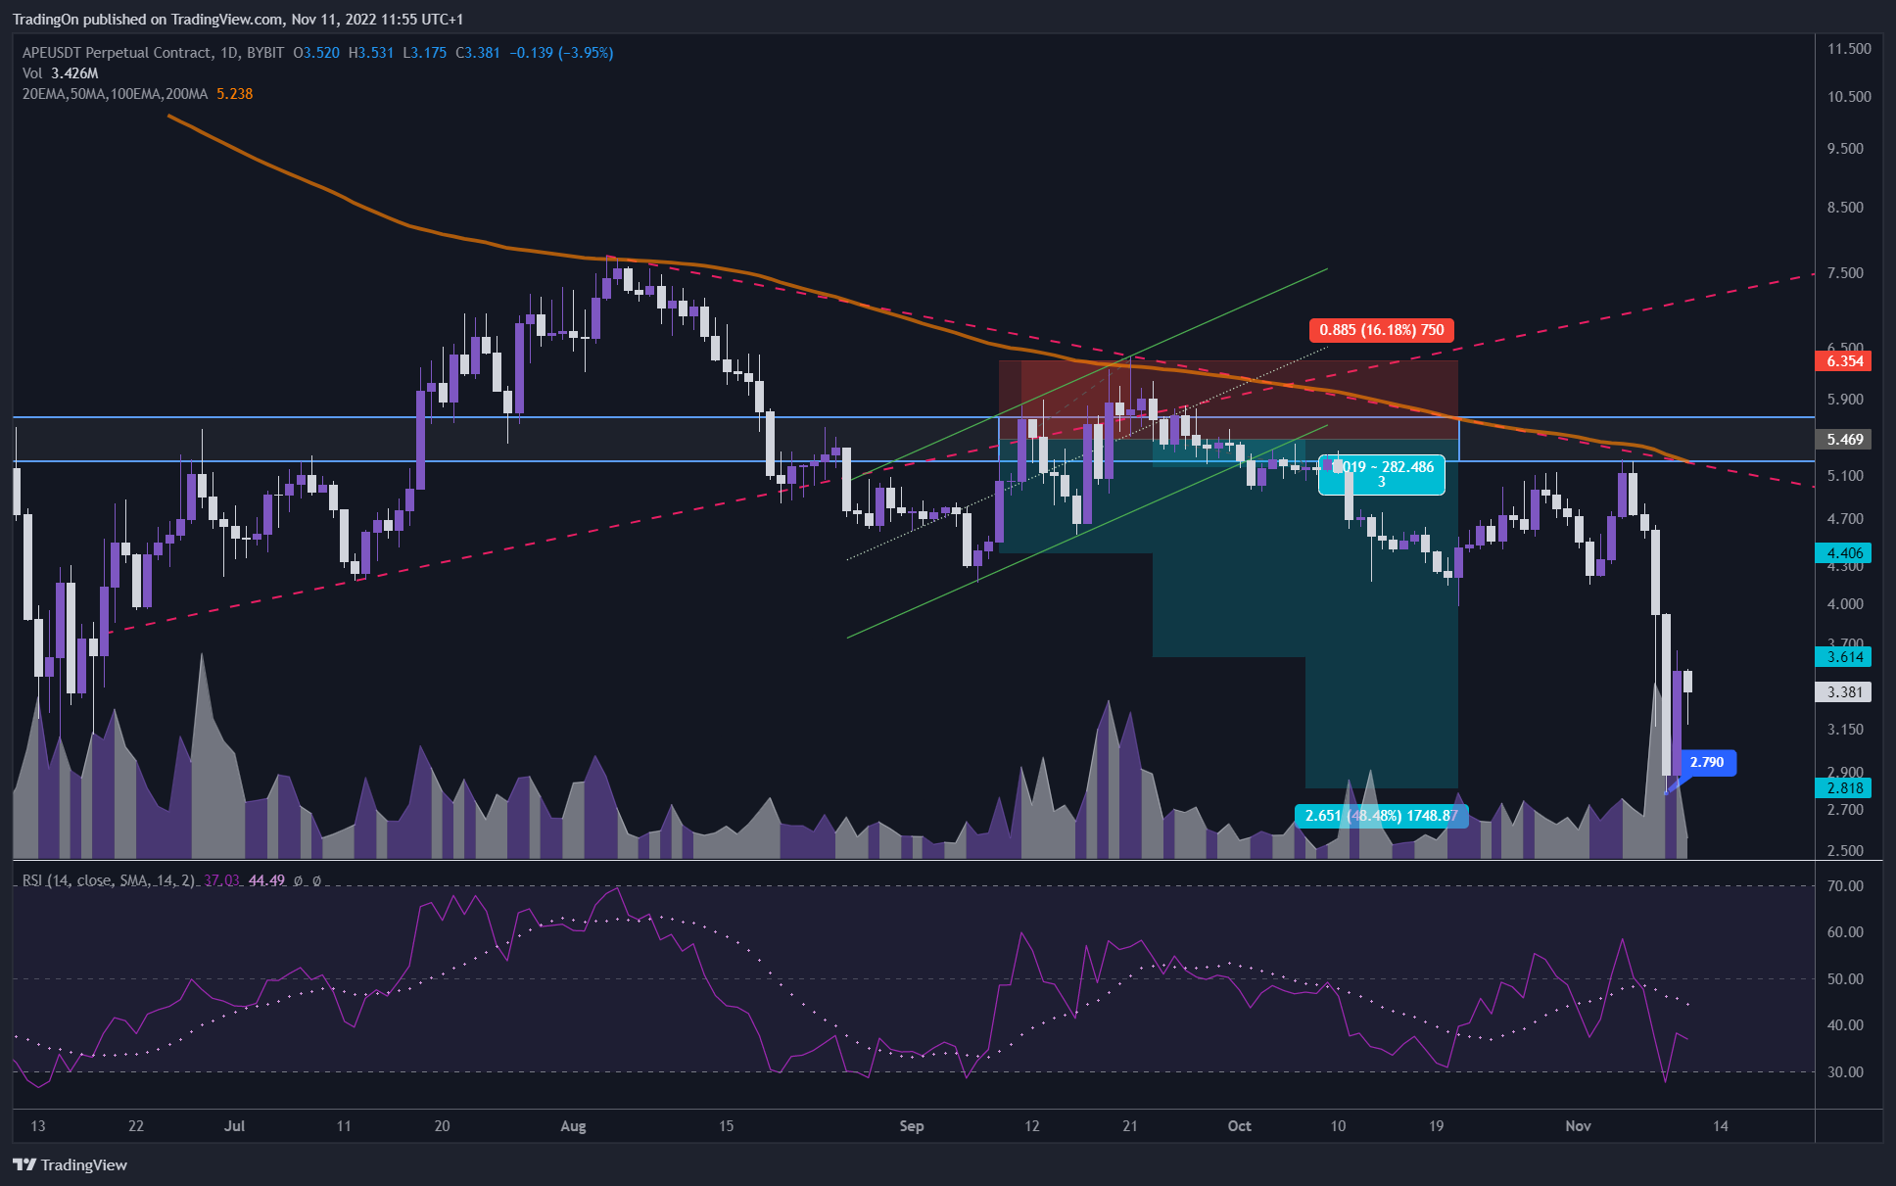This screenshot has height=1186, width=1896.
Task: Click the Vol 3.426M indicator label
Action: [x=60, y=73]
